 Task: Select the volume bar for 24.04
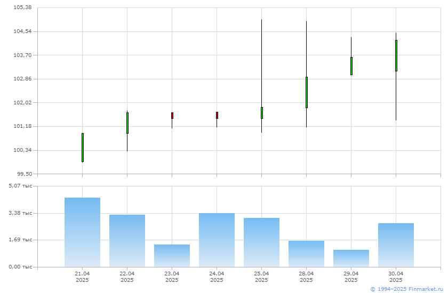click(x=217, y=240)
